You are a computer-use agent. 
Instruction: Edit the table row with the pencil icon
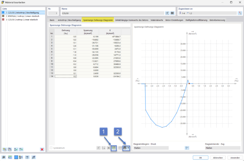tap(99, 148)
